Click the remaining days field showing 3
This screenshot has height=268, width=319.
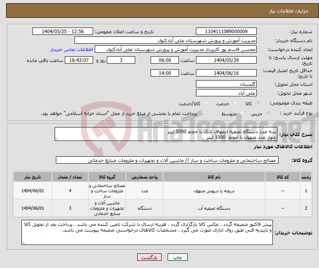[121, 60]
